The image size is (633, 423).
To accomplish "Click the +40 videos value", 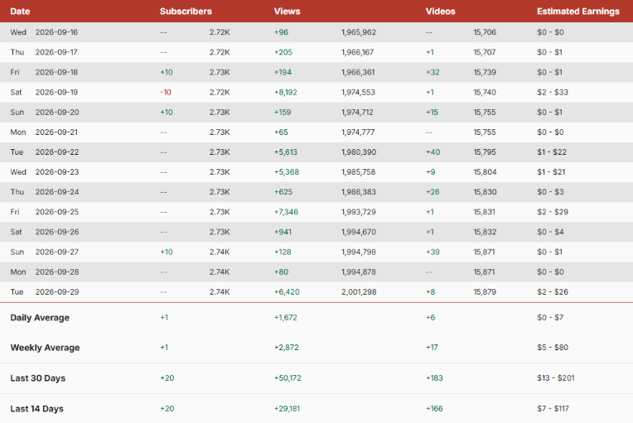I will [433, 152].
